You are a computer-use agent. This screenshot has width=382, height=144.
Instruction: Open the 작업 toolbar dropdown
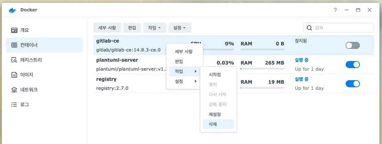[155, 28]
